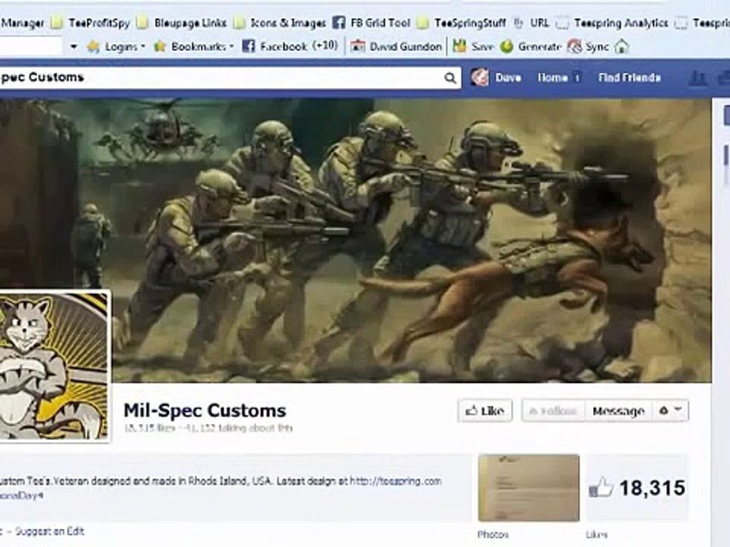The width and height of the screenshot is (730, 547).
Task: Open the Icons & Images bookmark folder
Action: coord(280,23)
